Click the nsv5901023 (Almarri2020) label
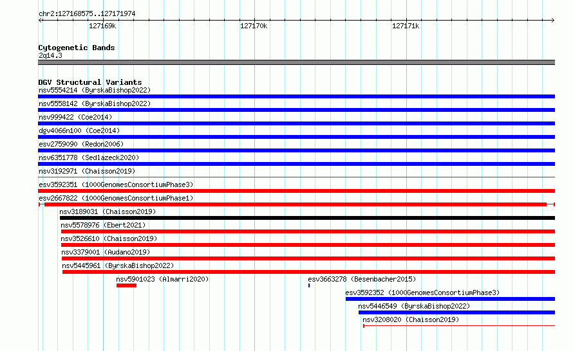The height and width of the screenshot is (351, 573). pos(162,279)
